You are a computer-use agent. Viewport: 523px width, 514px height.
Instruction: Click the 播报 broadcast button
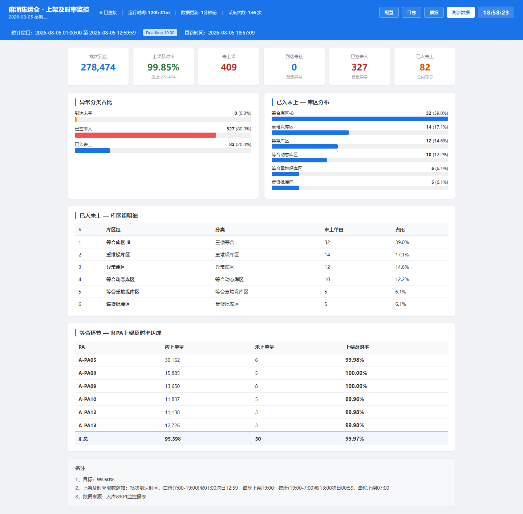point(434,12)
